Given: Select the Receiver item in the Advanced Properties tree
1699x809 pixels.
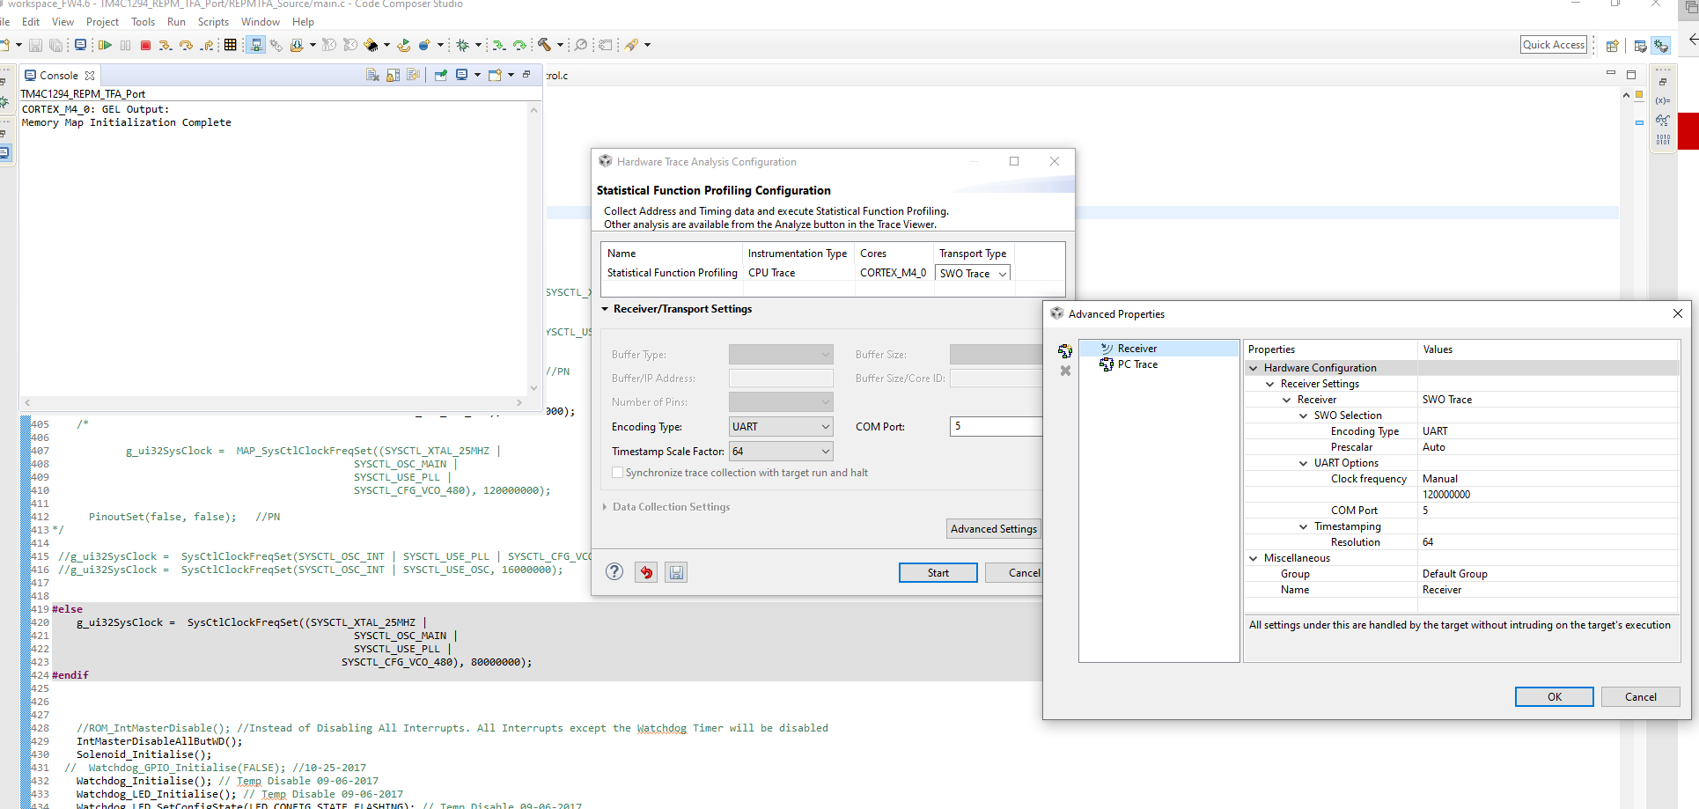Looking at the screenshot, I should (1137, 349).
